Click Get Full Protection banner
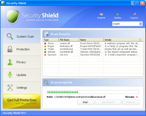This screenshot has height=116, width=146. tap(22, 101)
